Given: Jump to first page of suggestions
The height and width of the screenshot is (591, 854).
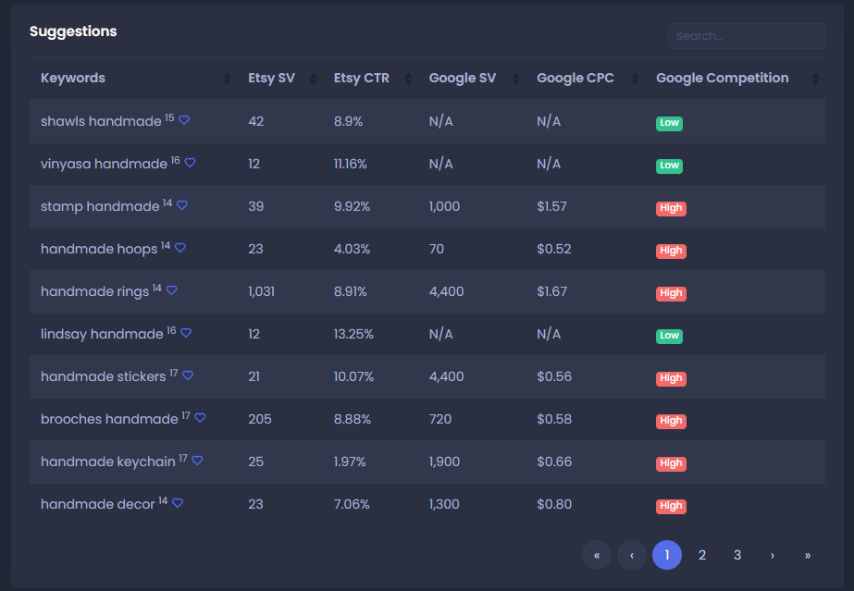Looking at the screenshot, I should (597, 555).
